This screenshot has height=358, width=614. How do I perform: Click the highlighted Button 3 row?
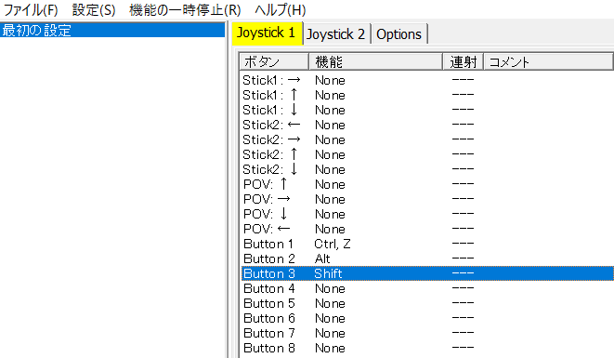427,273
